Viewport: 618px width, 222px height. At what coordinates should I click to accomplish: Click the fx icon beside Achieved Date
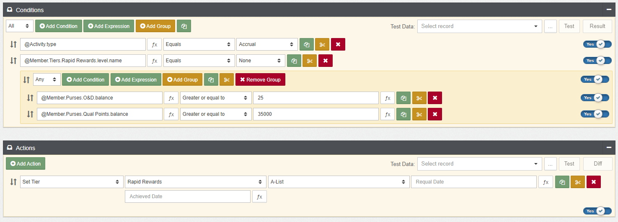[259, 196]
